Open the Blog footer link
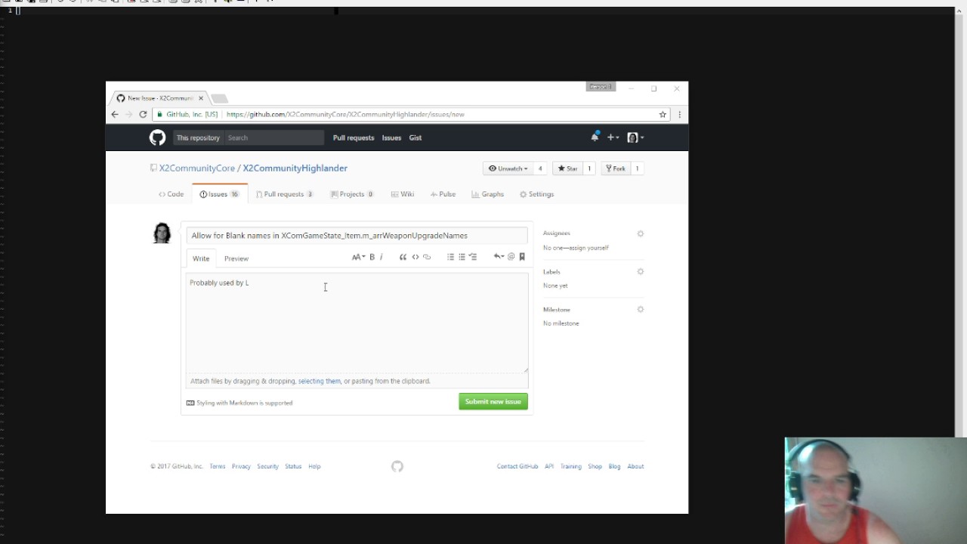The image size is (967, 544). [x=614, y=466]
